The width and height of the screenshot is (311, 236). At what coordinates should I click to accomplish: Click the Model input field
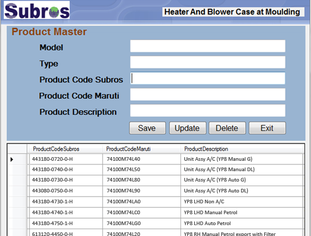208,46
